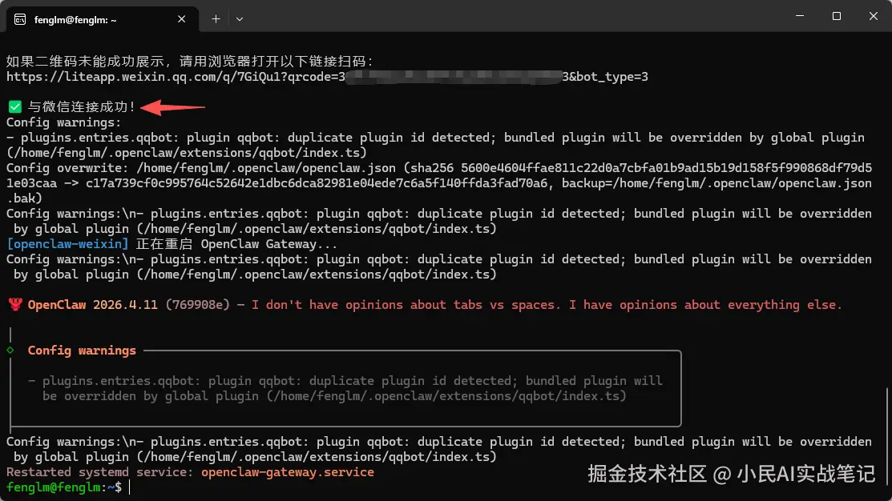Click 'OpenClaw 2026.4.11' version text

coord(93,304)
